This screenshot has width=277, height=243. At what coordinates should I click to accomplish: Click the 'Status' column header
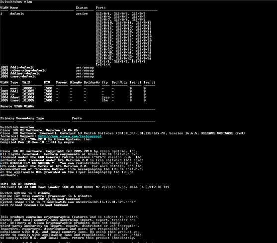[x=82, y=7]
